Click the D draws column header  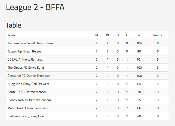[118, 35]
